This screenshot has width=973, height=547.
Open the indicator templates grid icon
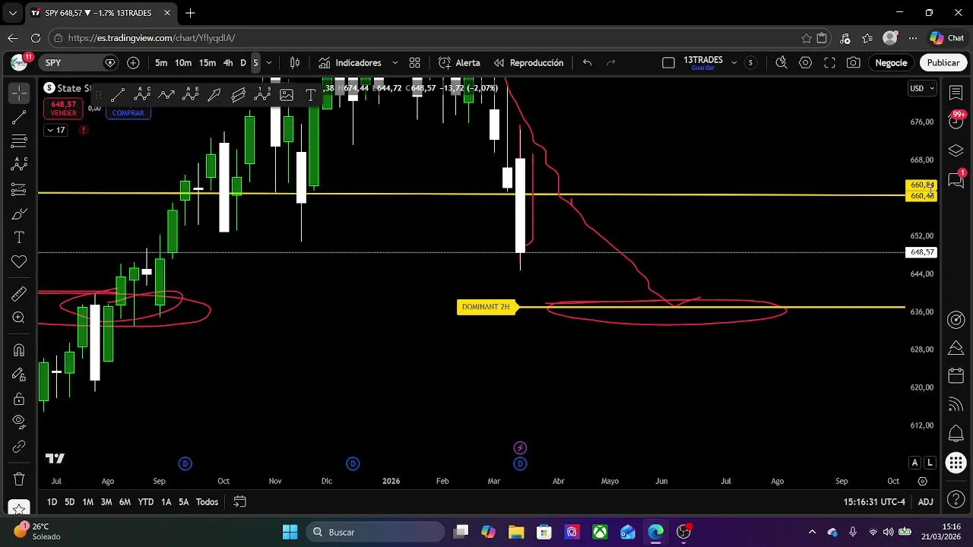414,63
